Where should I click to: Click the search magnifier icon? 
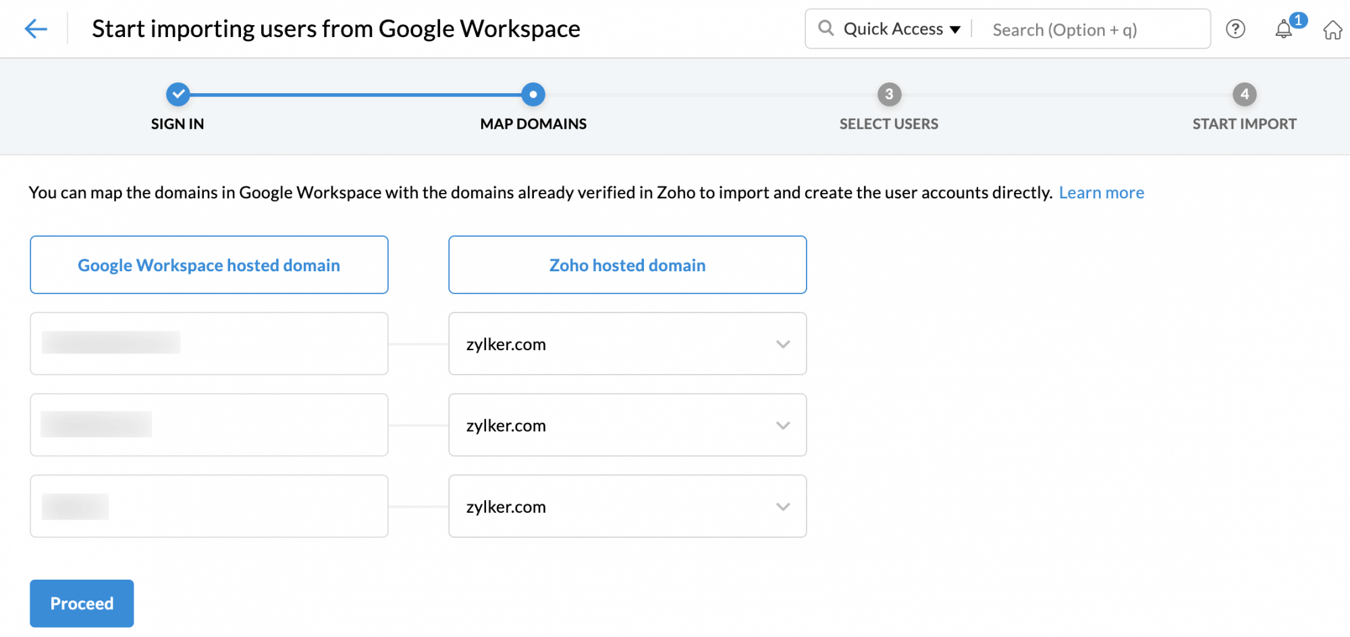[826, 28]
